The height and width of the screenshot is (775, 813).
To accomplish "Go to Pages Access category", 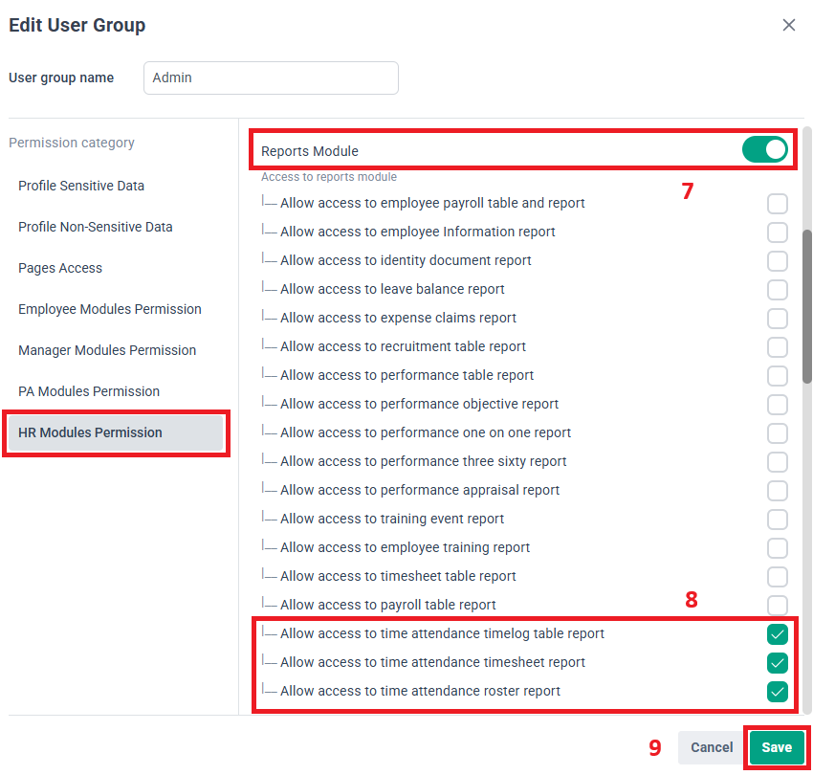I will click(x=60, y=268).
